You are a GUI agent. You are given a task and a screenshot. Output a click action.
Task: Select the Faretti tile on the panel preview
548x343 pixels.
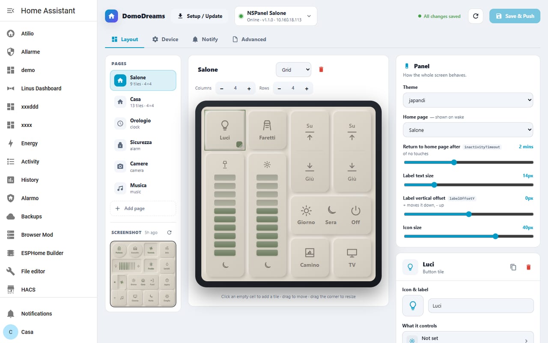[267, 130]
